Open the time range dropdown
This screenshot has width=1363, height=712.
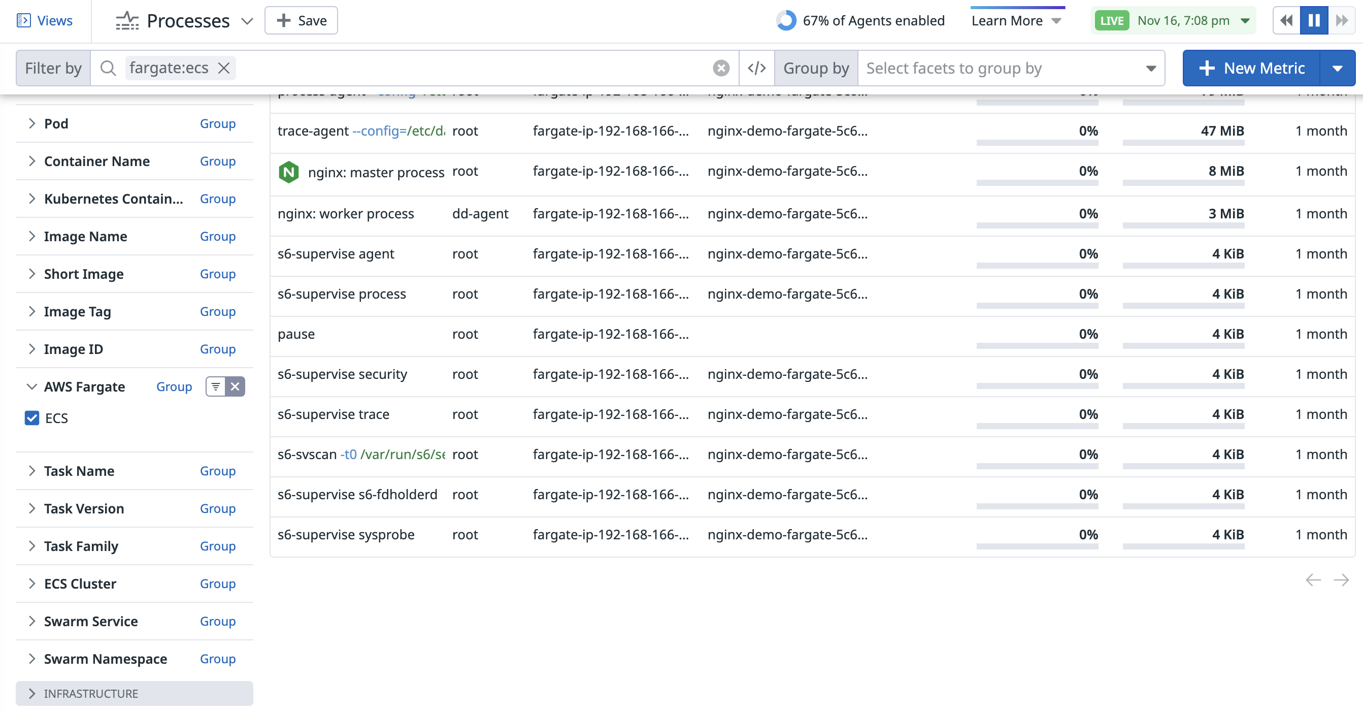[1245, 21]
